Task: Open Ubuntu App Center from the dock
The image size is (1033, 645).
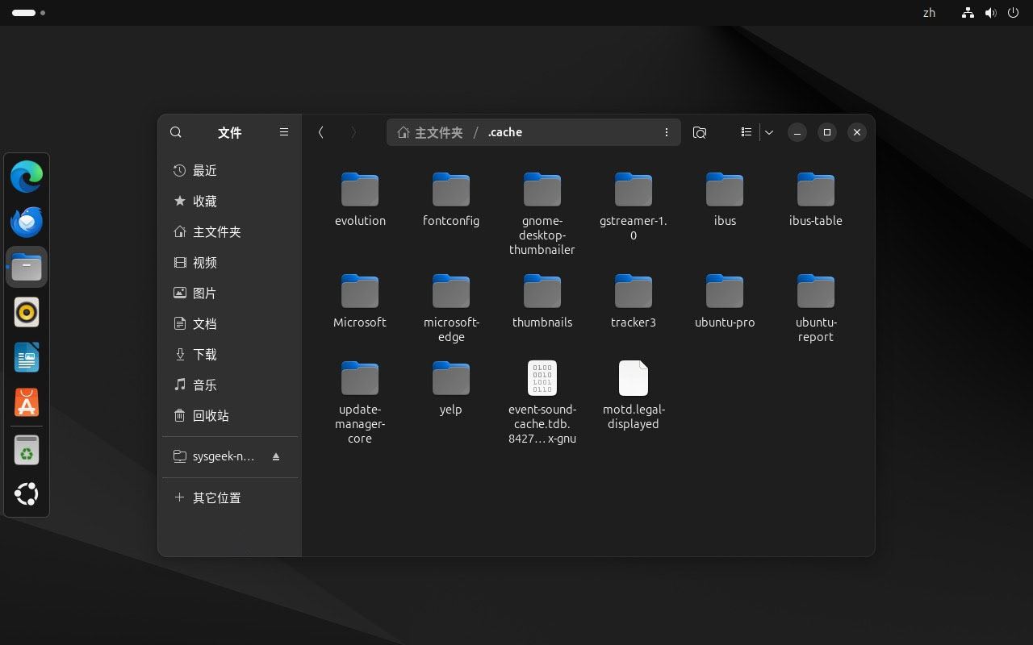Action: [x=27, y=402]
